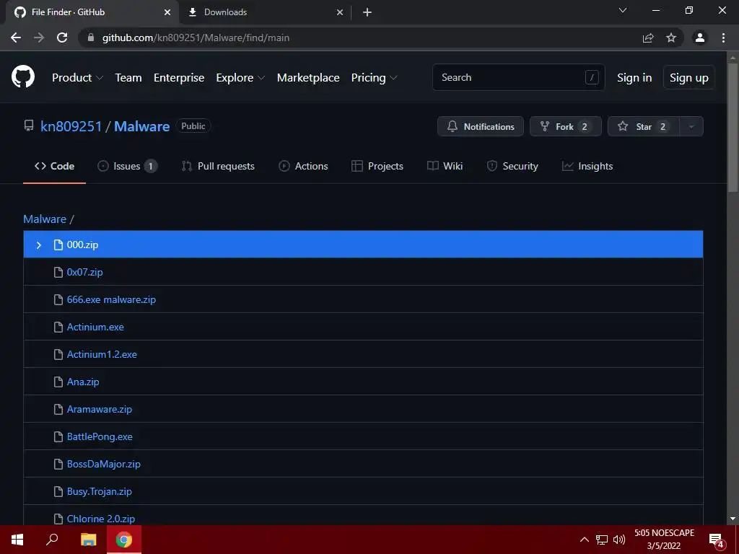Click the network tray icon

pyautogui.click(x=601, y=540)
